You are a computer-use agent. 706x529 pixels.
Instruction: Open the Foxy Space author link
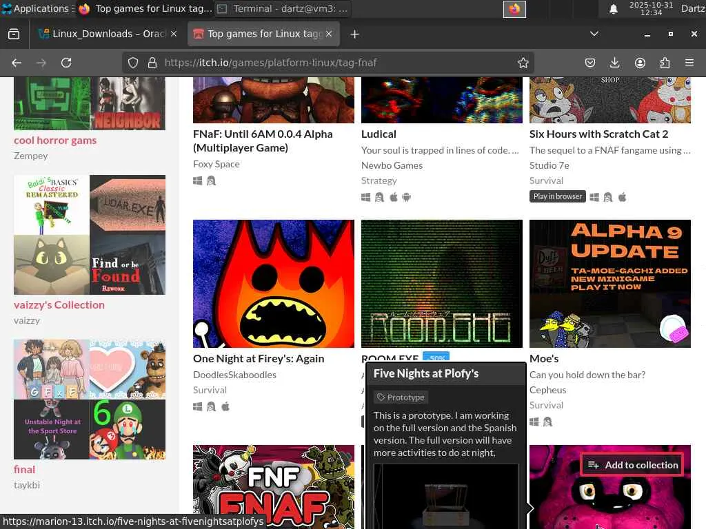point(216,164)
